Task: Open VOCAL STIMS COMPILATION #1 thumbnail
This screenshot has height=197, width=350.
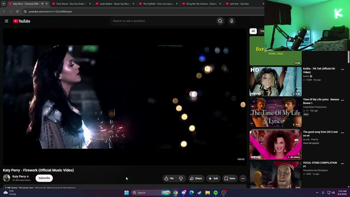Action: coord(276,175)
